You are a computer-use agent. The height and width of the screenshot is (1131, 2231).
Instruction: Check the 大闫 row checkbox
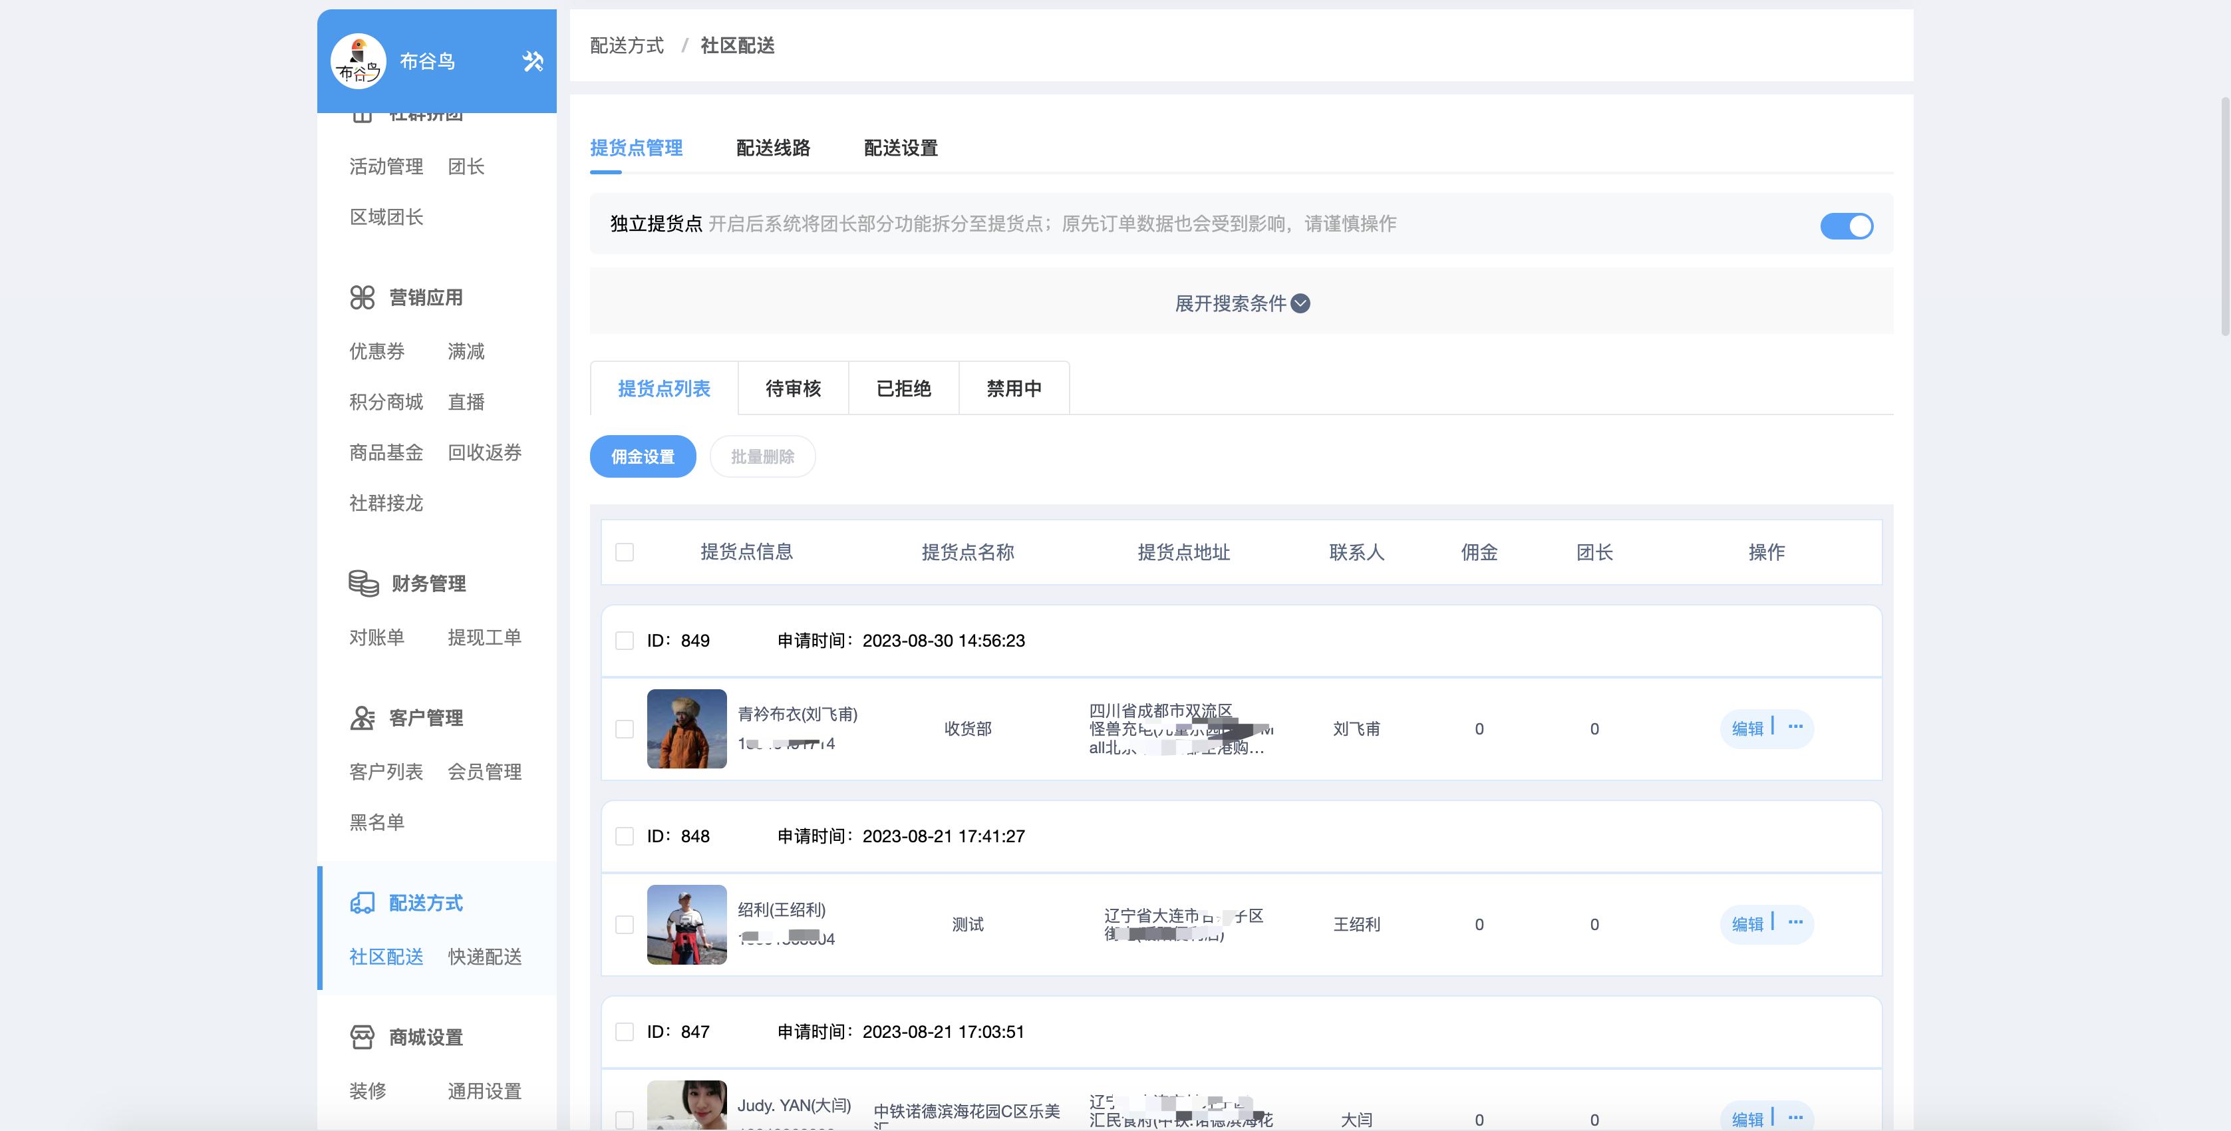(x=625, y=1120)
